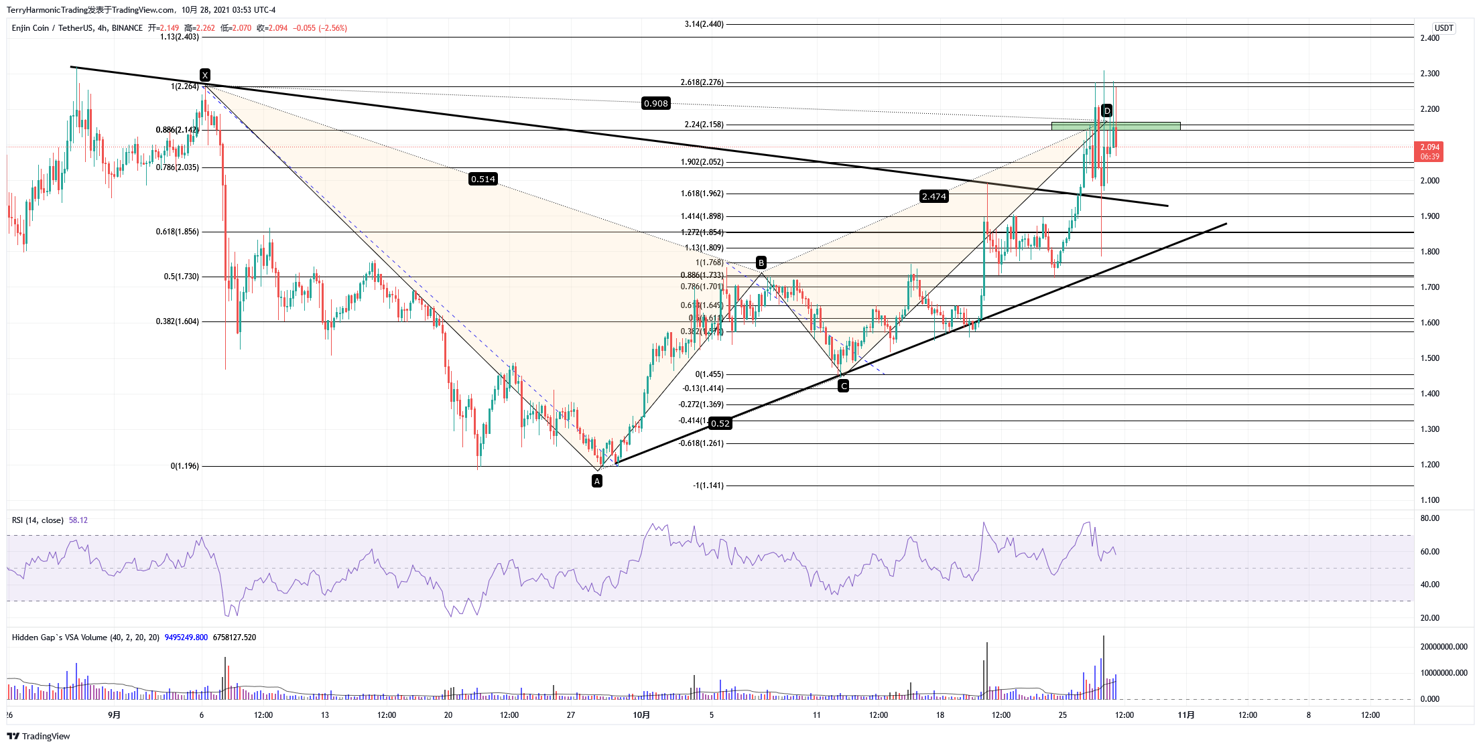The width and height of the screenshot is (1481, 748).
Task: Select the harmonic pattern point A marker
Action: pyautogui.click(x=597, y=481)
